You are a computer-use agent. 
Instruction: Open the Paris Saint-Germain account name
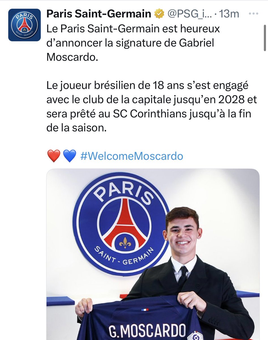pos(98,13)
